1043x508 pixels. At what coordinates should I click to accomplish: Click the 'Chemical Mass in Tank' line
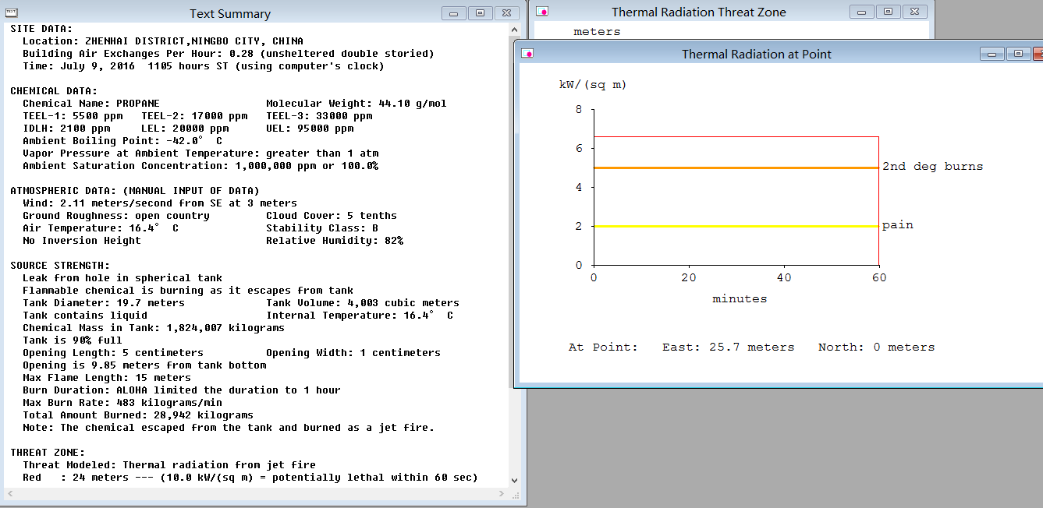click(154, 328)
